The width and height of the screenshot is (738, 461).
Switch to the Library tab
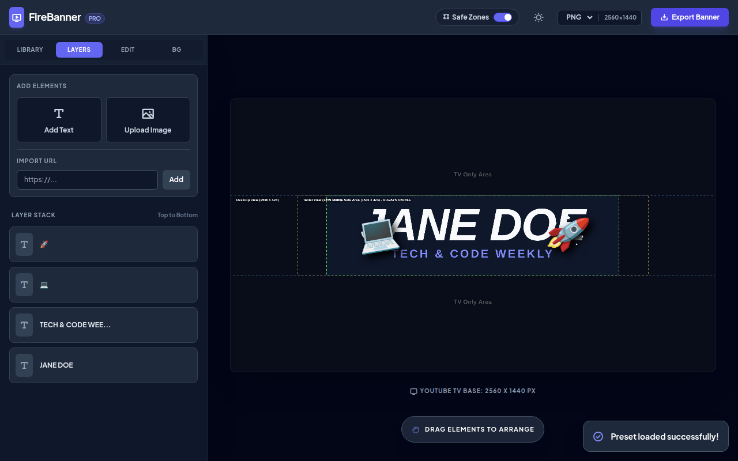coord(30,50)
